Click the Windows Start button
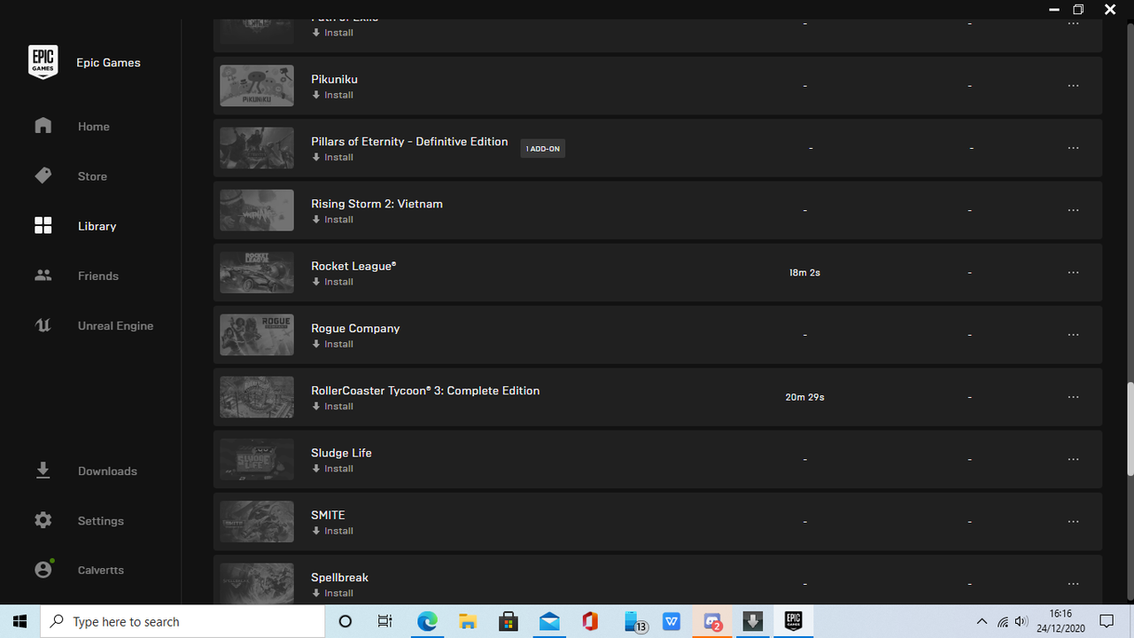The height and width of the screenshot is (638, 1134). [19, 621]
